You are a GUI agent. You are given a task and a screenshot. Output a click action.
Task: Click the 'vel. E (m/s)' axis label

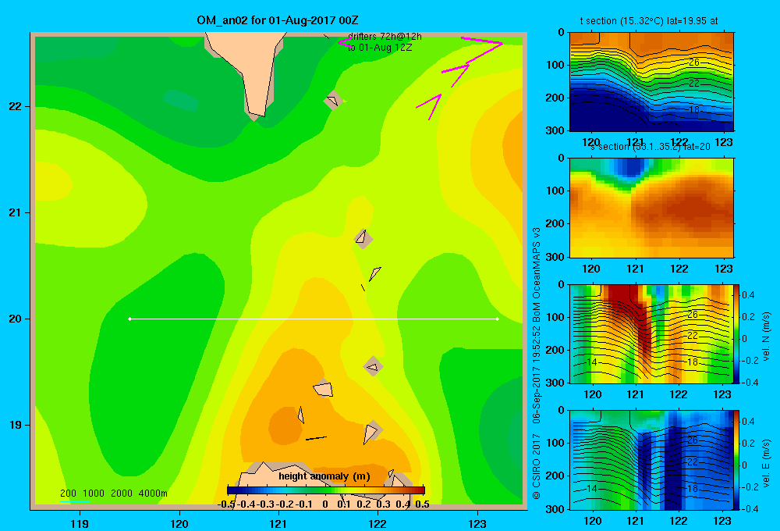[x=766, y=463]
